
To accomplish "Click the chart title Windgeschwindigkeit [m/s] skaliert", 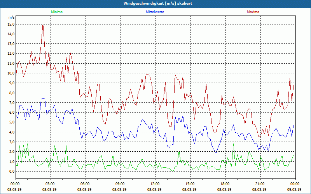I will [158, 3].
